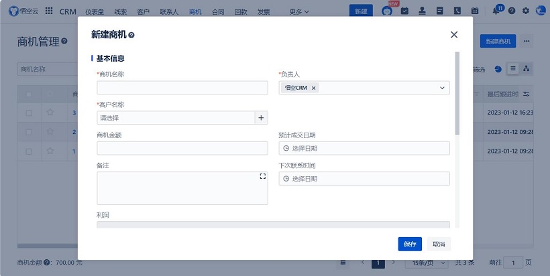
Task: Focus the 备注 textarea
Action: [182, 188]
